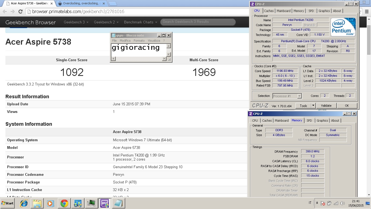Click the Notepad taskbar icon

(x=118, y=203)
